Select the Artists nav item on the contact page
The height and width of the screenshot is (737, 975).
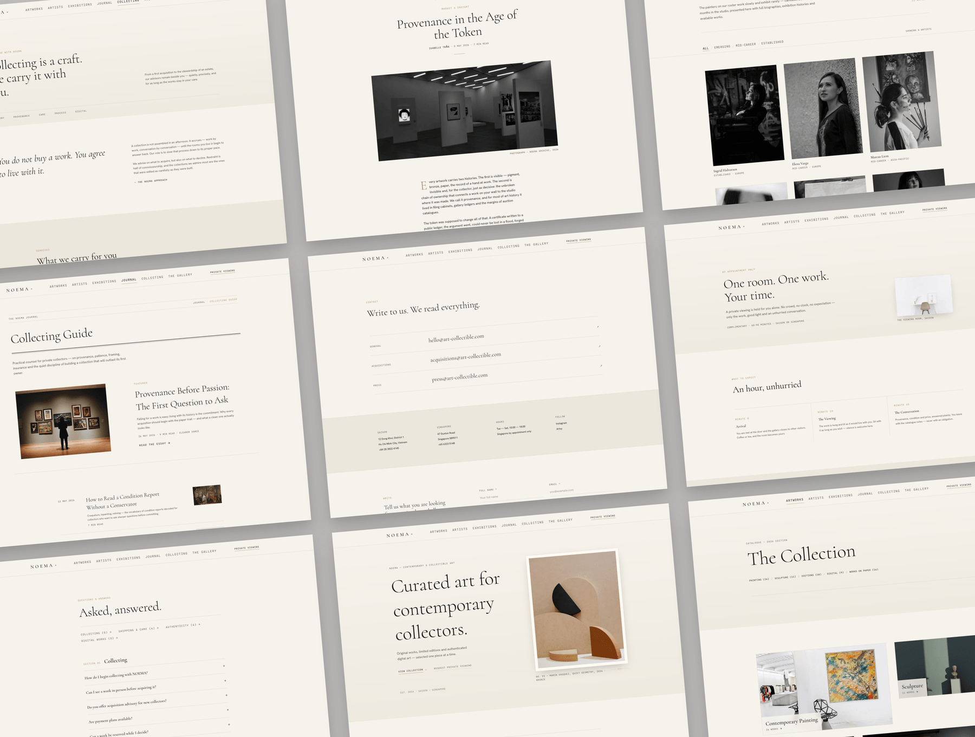(435, 253)
